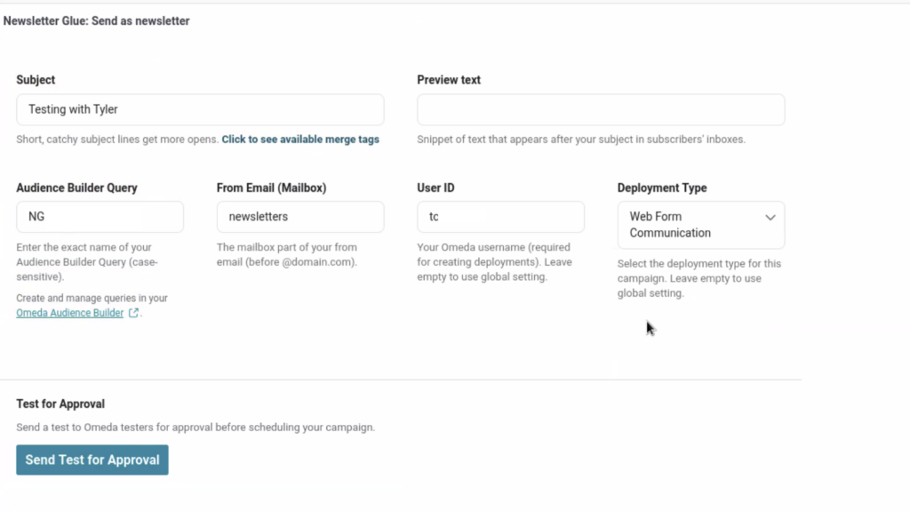
Task: Click the Send Test for Approval button
Action: pos(92,460)
